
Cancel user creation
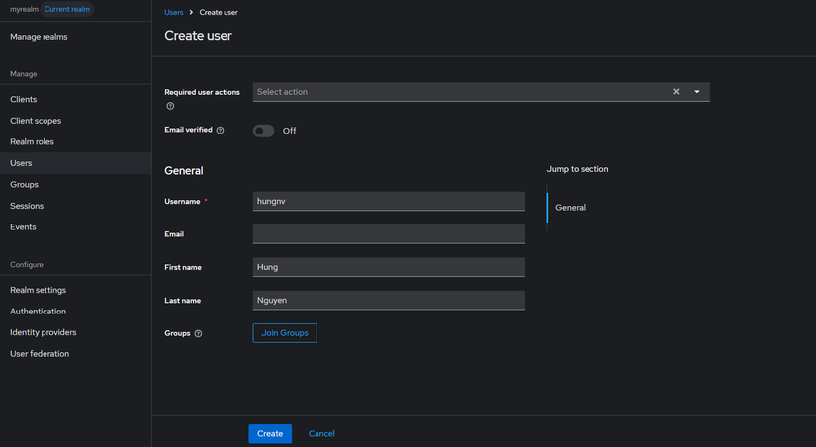click(321, 433)
